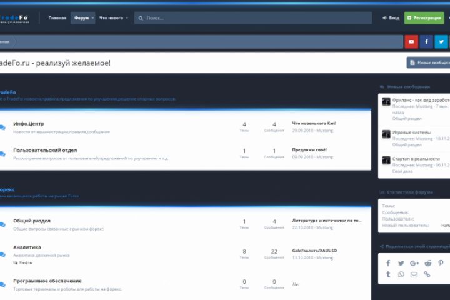Open latest post Предложи своё!
This screenshot has height=300, width=450.
[x=309, y=150]
